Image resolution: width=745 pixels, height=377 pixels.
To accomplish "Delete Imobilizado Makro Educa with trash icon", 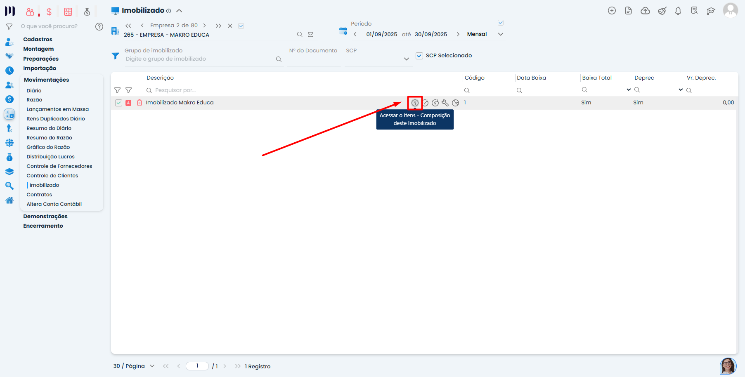I will (140, 103).
